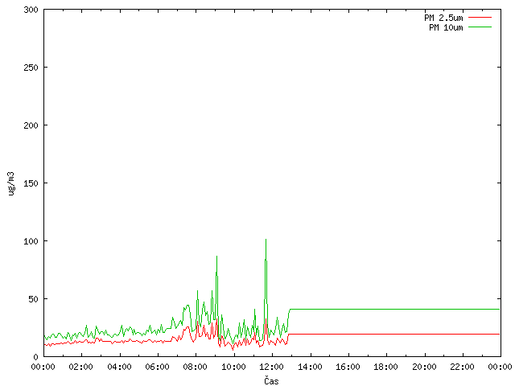Click the 22:00 time label
The width and height of the screenshot is (515, 386).
(463, 367)
